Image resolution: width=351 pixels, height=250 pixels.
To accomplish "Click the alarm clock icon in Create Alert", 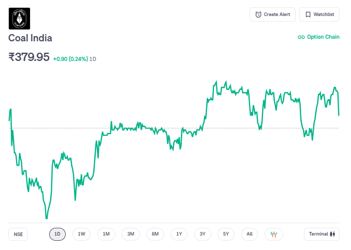I will (258, 14).
